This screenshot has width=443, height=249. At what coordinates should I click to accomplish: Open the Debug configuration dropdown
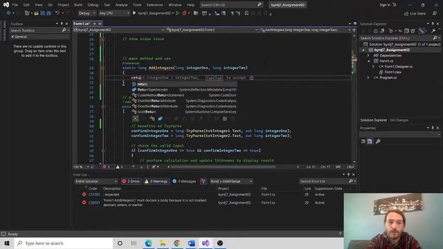(x=87, y=13)
